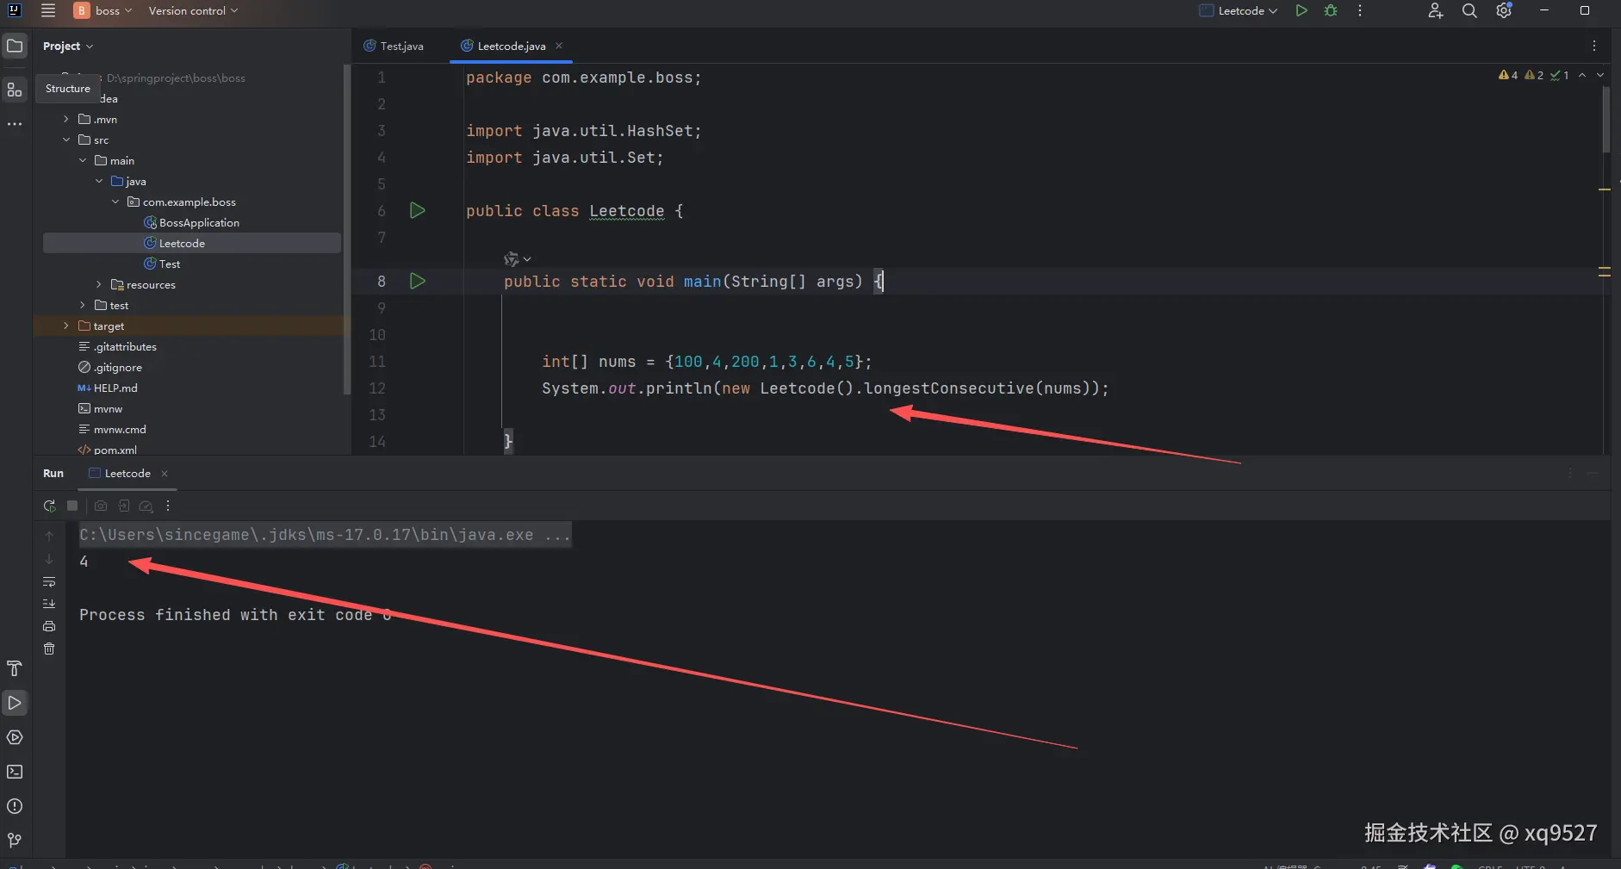This screenshot has height=869, width=1621.
Task: Expand the resources folder
Action: tap(99, 284)
